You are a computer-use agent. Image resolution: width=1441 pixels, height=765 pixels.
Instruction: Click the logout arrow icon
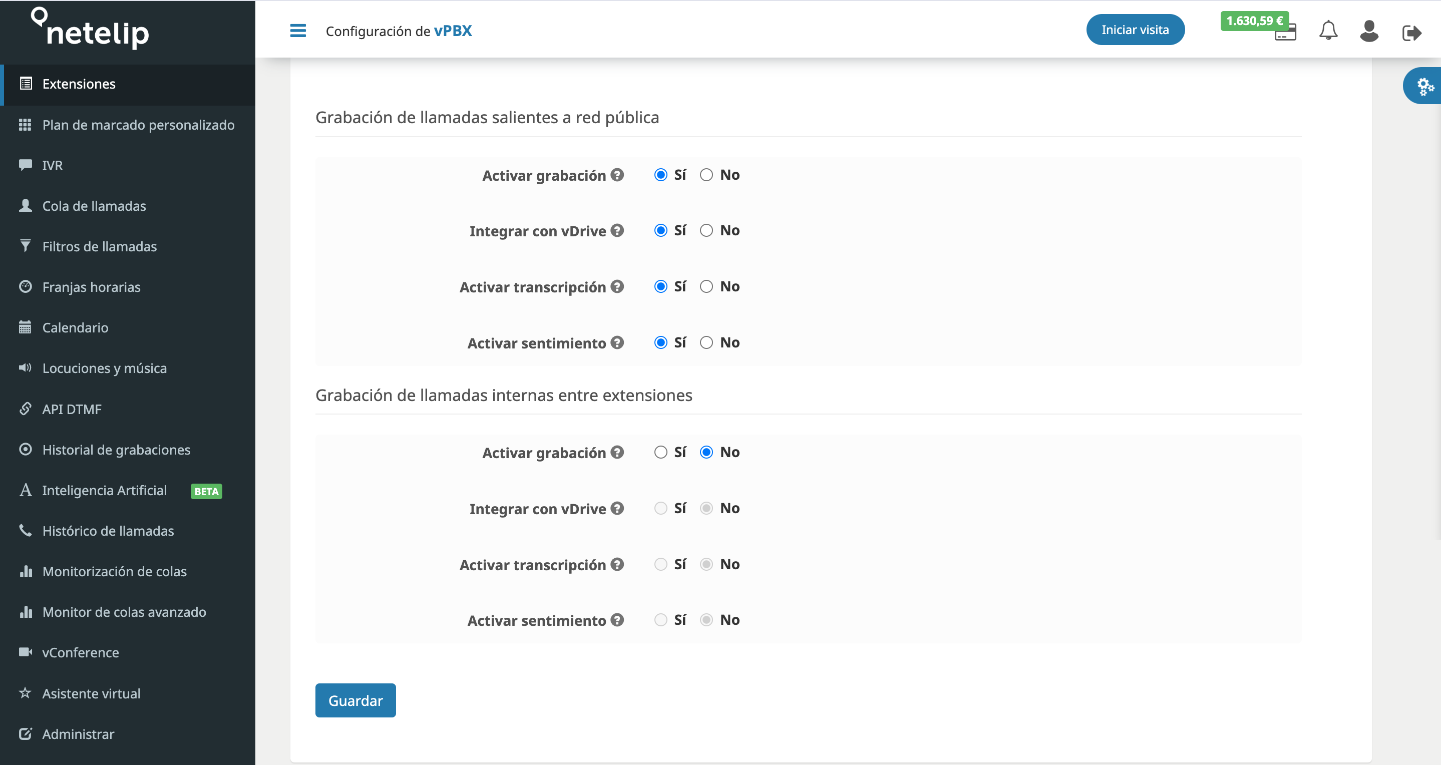[x=1411, y=33]
